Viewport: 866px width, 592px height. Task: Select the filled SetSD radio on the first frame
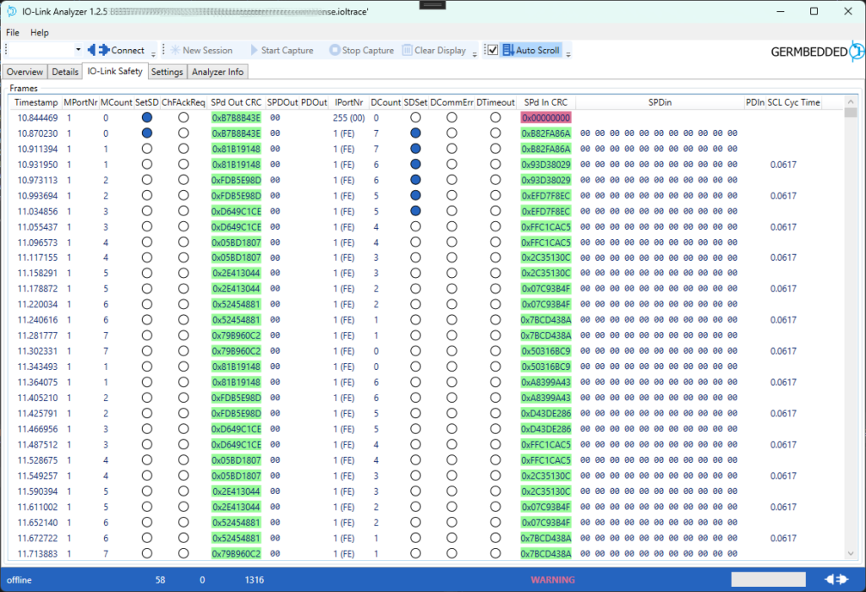click(146, 117)
